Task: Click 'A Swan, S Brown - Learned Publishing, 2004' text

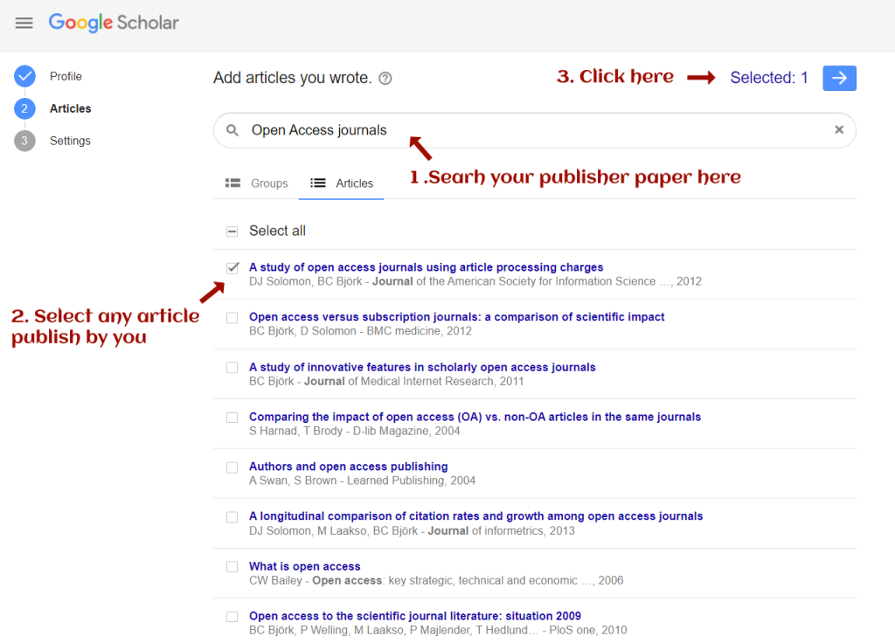Action: 362,481
